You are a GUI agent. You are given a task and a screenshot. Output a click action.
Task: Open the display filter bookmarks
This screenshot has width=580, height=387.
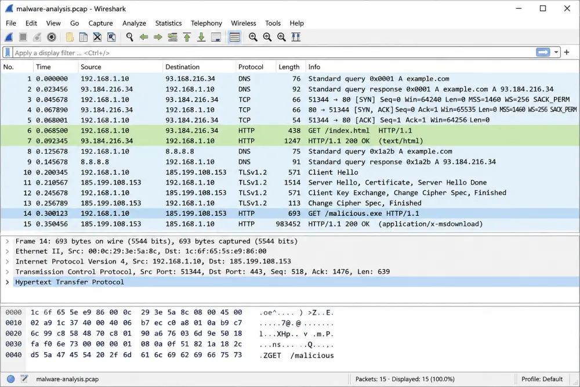(8, 53)
